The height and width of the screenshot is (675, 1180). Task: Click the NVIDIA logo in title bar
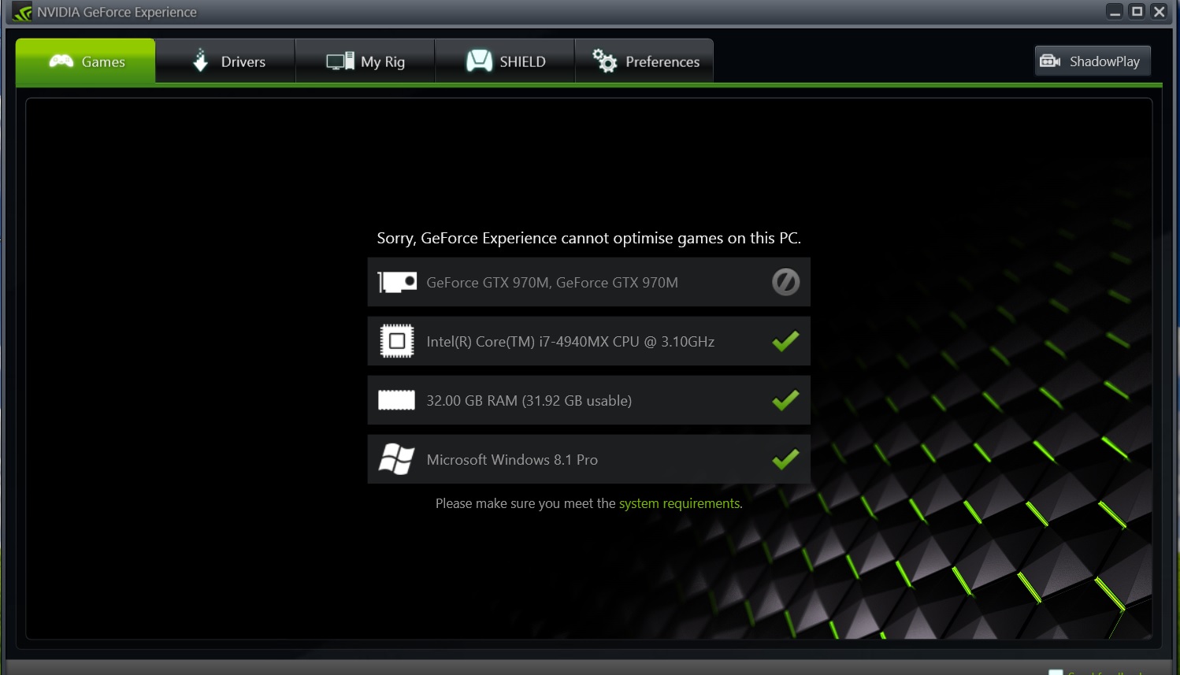22,13
